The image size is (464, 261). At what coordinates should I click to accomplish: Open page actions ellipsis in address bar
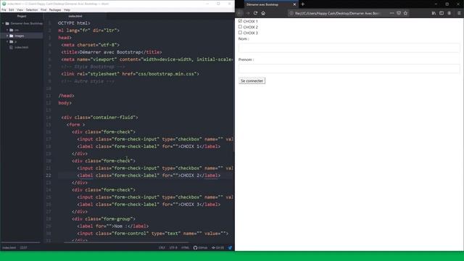point(391,13)
